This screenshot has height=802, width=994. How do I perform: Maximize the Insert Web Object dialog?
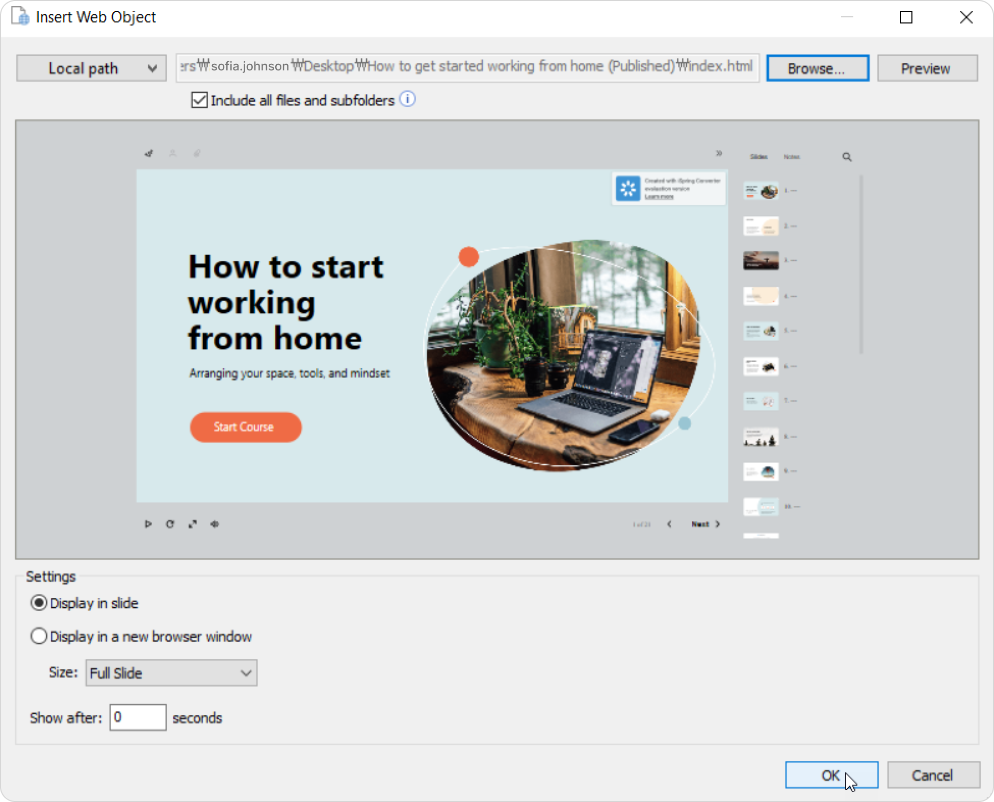coord(906,17)
